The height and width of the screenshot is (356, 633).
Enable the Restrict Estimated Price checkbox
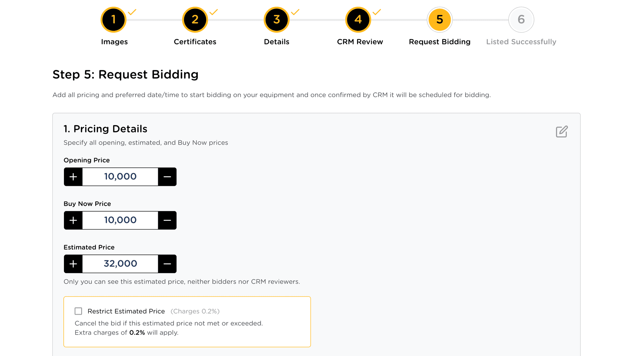tap(78, 311)
